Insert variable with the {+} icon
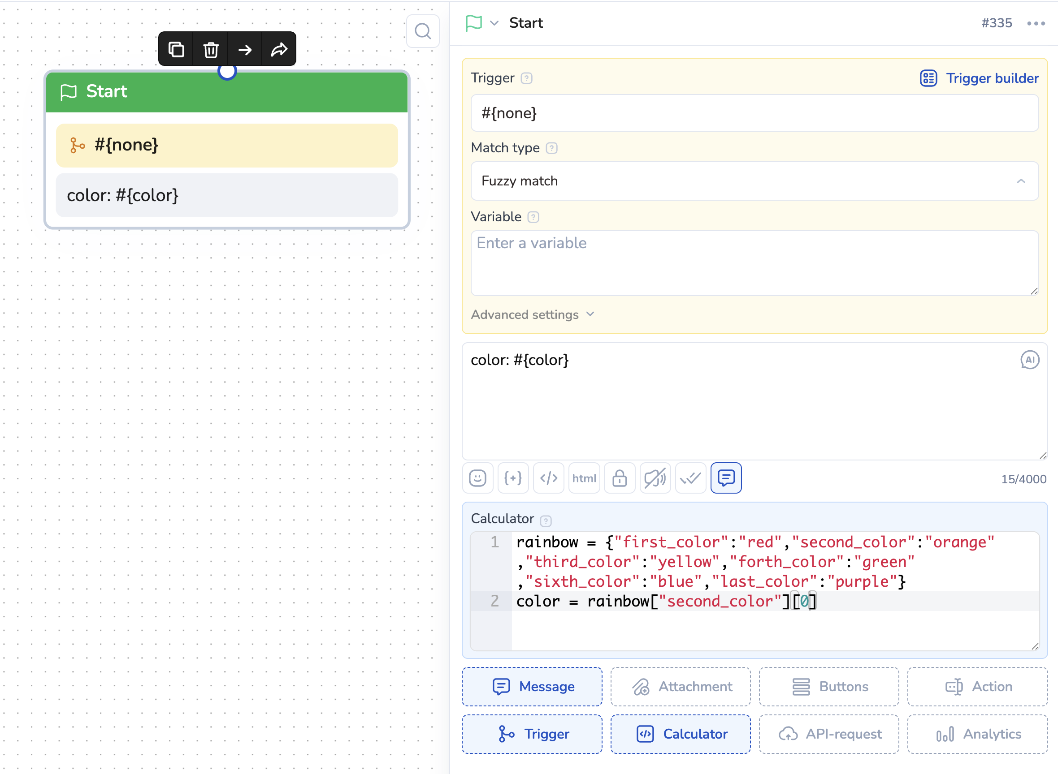The width and height of the screenshot is (1058, 774). tap(513, 478)
